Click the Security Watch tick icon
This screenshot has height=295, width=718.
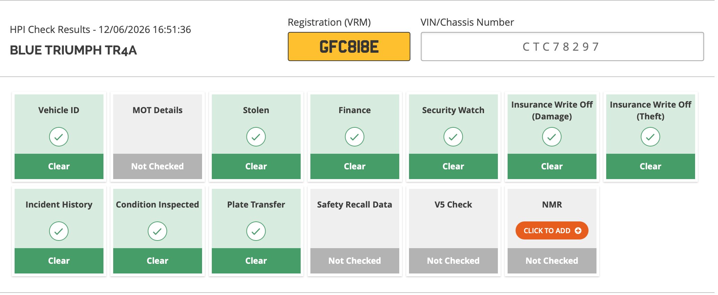pos(453,137)
